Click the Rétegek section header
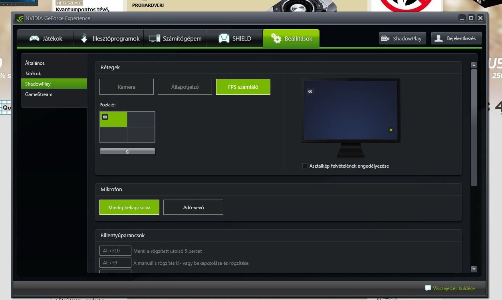Screen dimensions: 502x300 pyautogui.click(x=110, y=68)
